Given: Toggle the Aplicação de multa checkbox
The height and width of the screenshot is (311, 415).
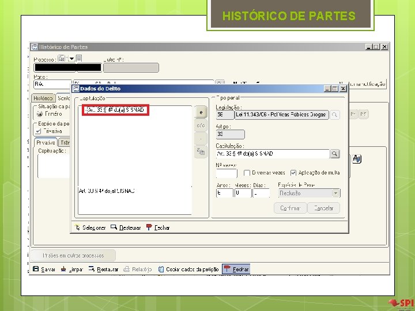Looking at the screenshot, I should pyautogui.click(x=293, y=173).
